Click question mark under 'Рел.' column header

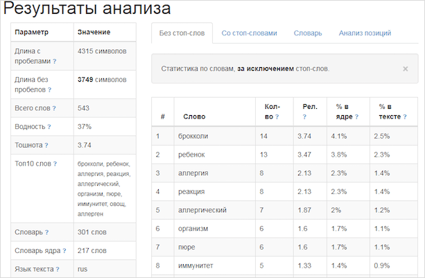coord(305,117)
